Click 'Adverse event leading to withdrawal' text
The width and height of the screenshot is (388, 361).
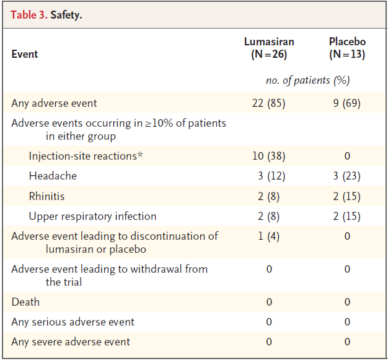click(x=109, y=269)
